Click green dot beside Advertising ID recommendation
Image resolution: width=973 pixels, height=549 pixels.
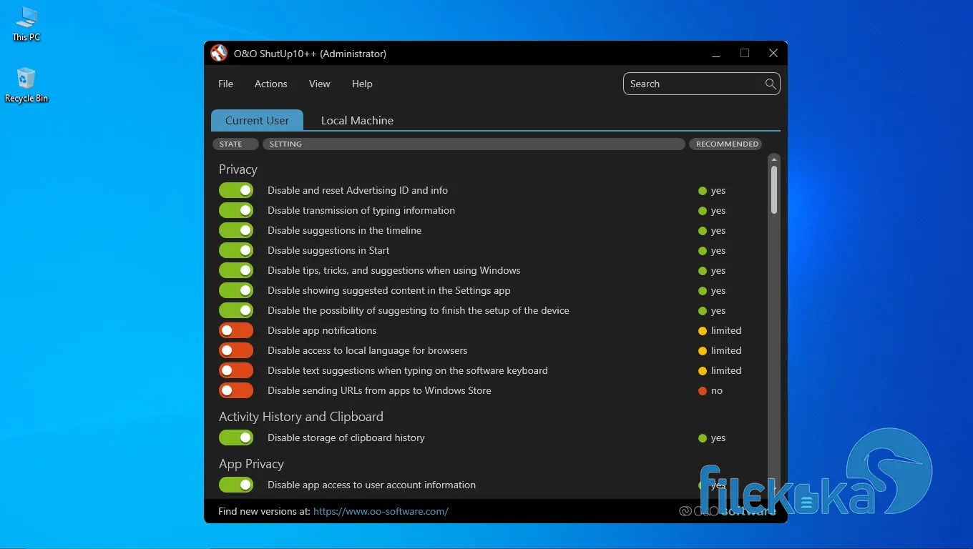tap(703, 191)
